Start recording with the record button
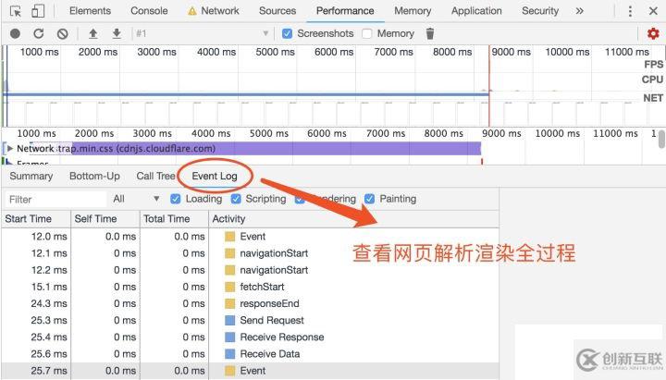666x380 pixels. pyautogui.click(x=16, y=33)
